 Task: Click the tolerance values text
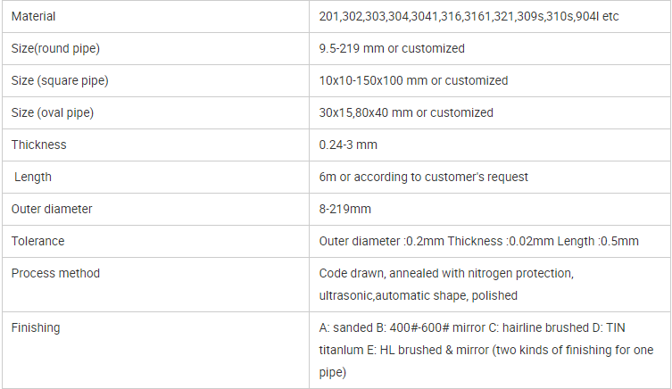pyautogui.click(x=478, y=241)
